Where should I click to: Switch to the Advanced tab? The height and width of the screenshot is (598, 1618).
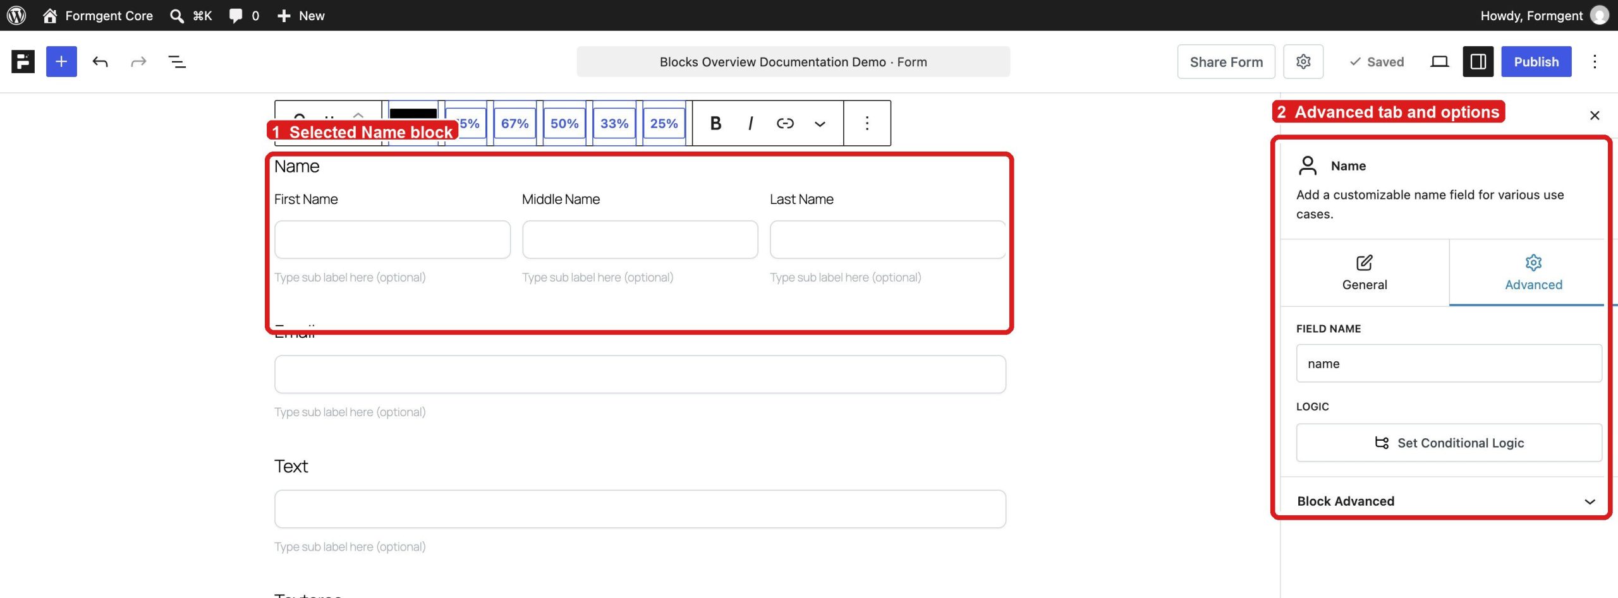tap(1533, 273)
